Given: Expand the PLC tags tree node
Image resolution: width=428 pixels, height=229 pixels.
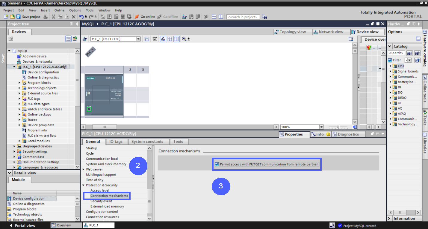Looking at the screenshot, I should 19,99.
